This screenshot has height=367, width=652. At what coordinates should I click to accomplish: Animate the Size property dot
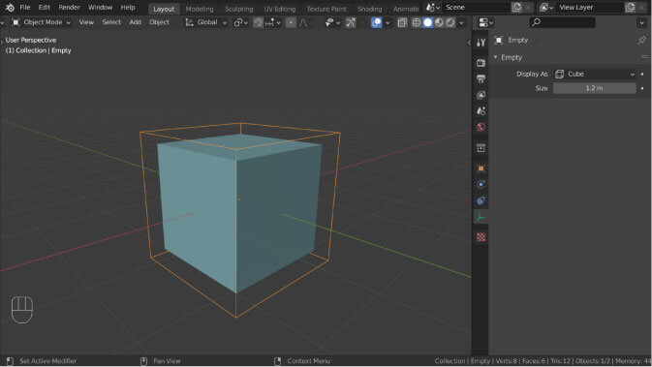tap(642, 88)
